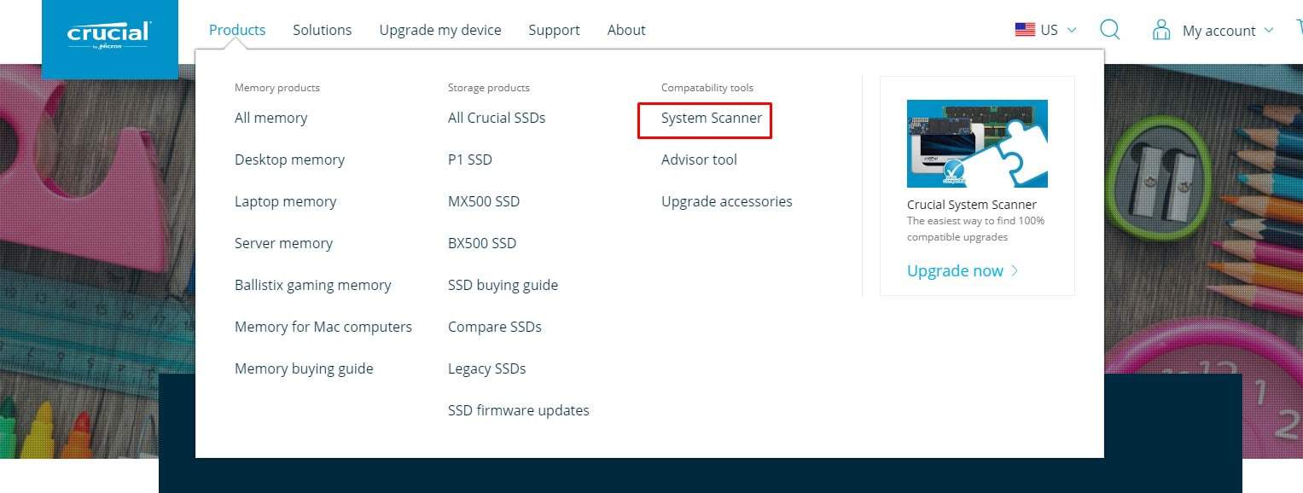Screen dimensions: 1303x493
Task: Select Memory for Mac computers
Action: (x=323, y=327)
